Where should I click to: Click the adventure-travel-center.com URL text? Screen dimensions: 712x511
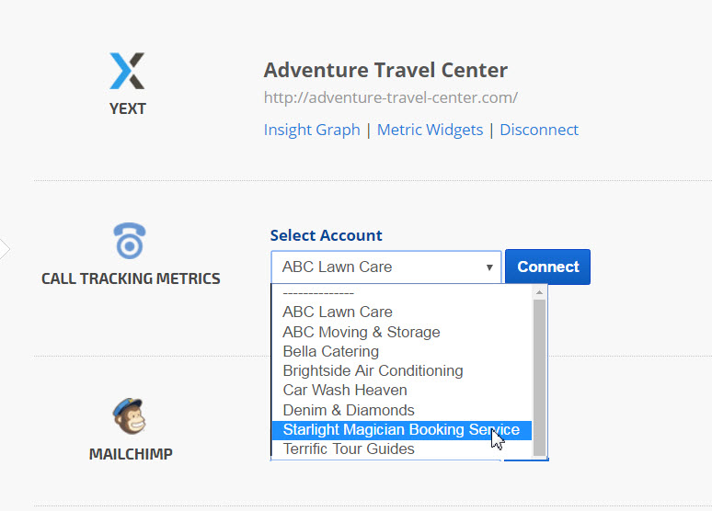[x=391, y=97]
